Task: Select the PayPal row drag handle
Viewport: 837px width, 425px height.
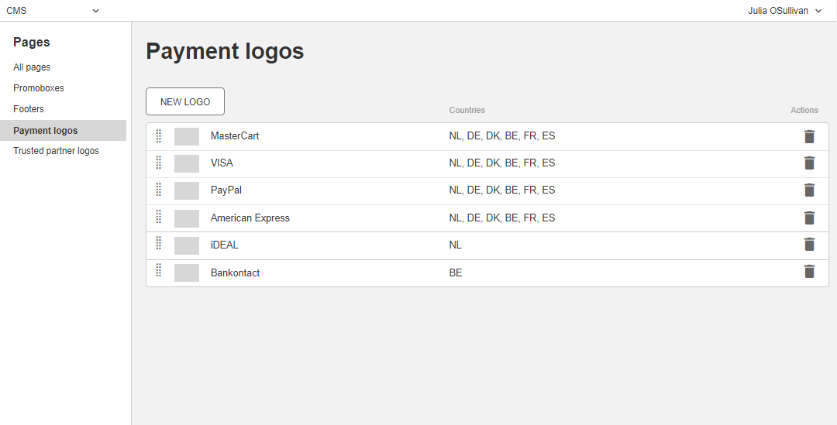Action: (x=159, y=189)
